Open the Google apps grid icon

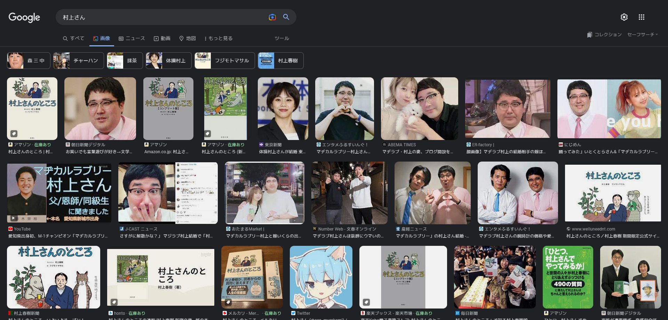(641, 17)
